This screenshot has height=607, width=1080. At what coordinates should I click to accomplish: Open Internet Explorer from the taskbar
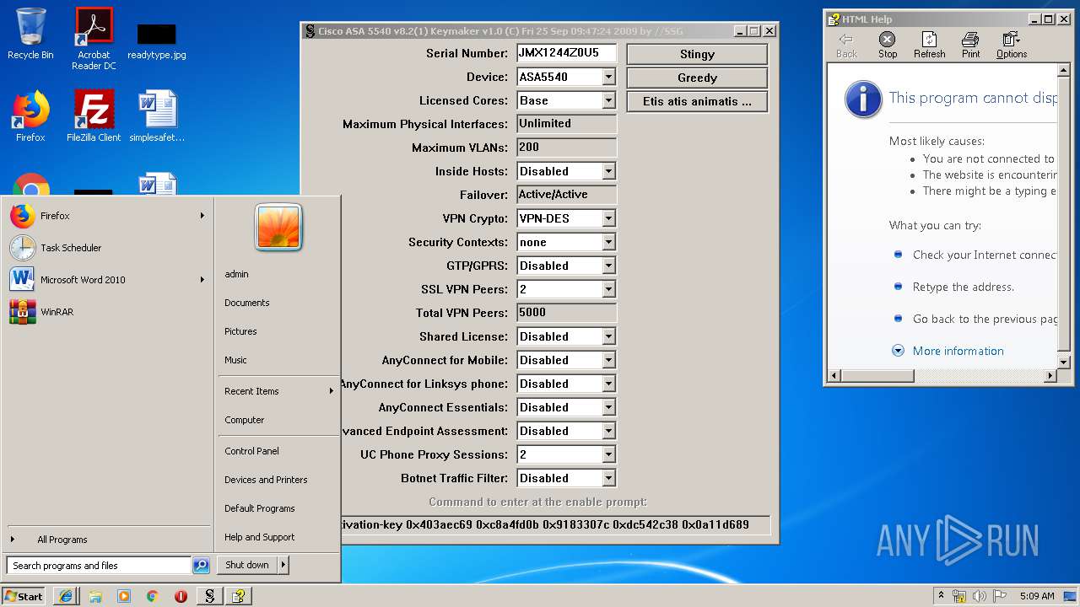66,596
